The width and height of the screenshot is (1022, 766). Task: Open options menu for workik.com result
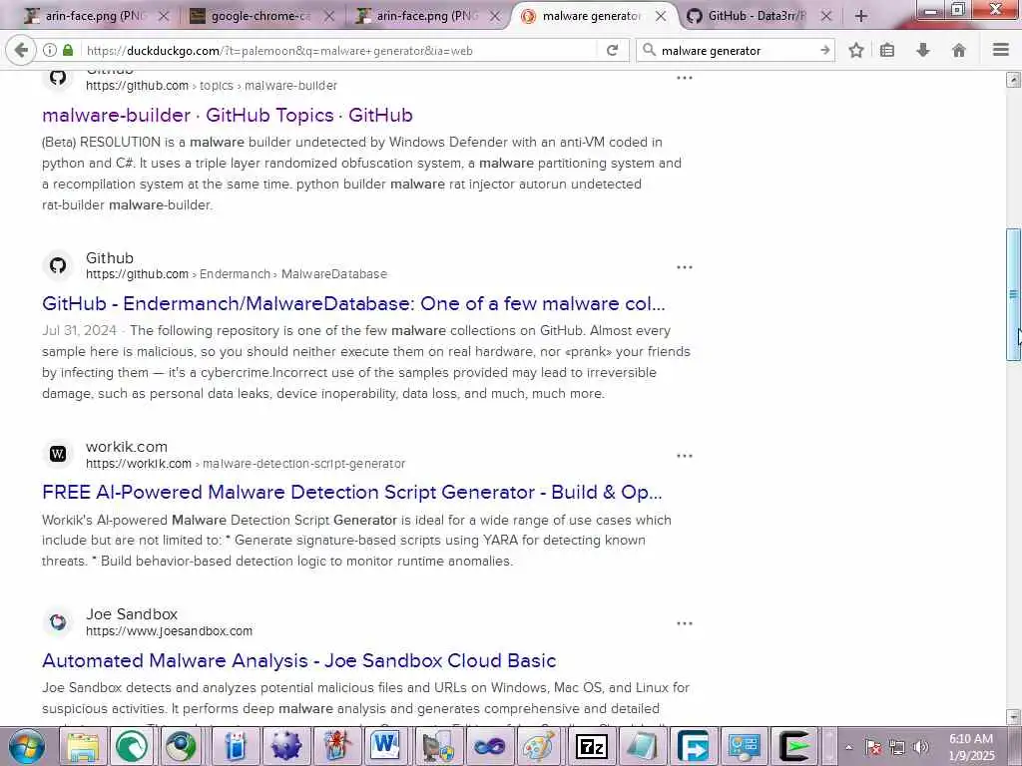coord(685,456)
